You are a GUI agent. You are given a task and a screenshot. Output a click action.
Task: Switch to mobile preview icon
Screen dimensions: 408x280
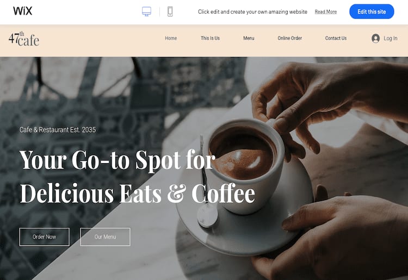[170, 11]
